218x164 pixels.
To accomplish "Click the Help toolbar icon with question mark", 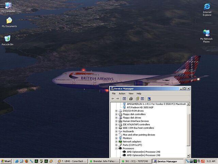I will click(x=137, y=99).
